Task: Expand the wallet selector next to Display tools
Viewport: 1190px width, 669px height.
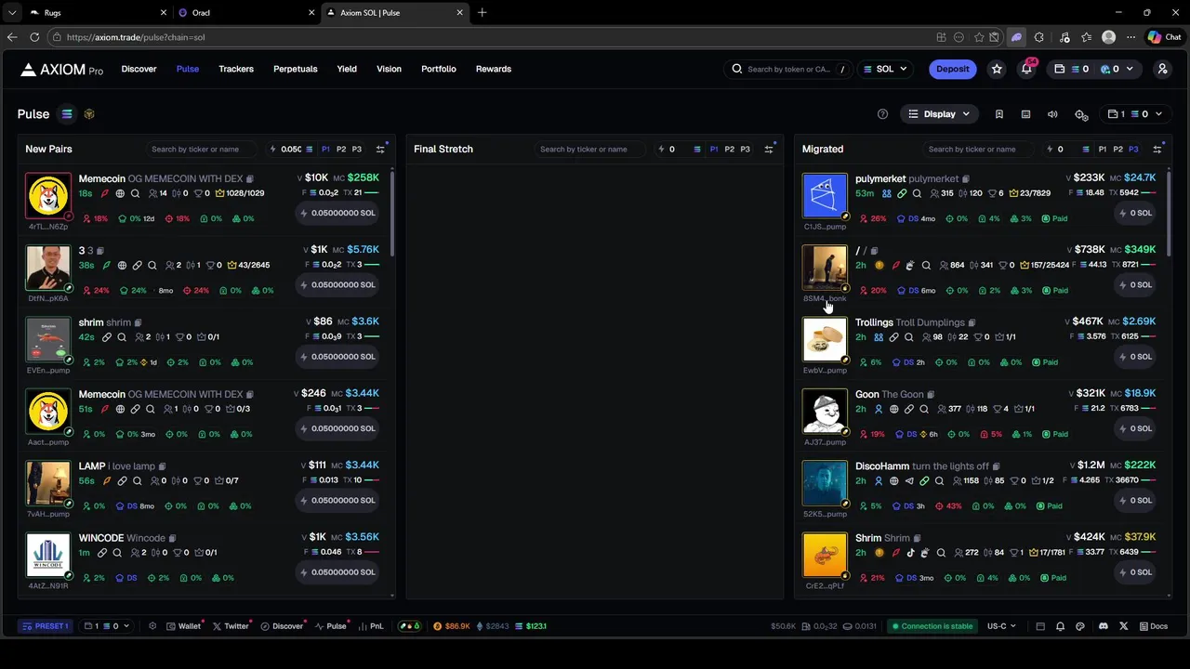Action: [1134, 114]
